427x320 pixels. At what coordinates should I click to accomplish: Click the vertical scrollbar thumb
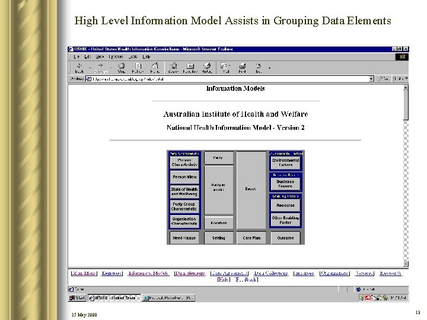point(406,105)
